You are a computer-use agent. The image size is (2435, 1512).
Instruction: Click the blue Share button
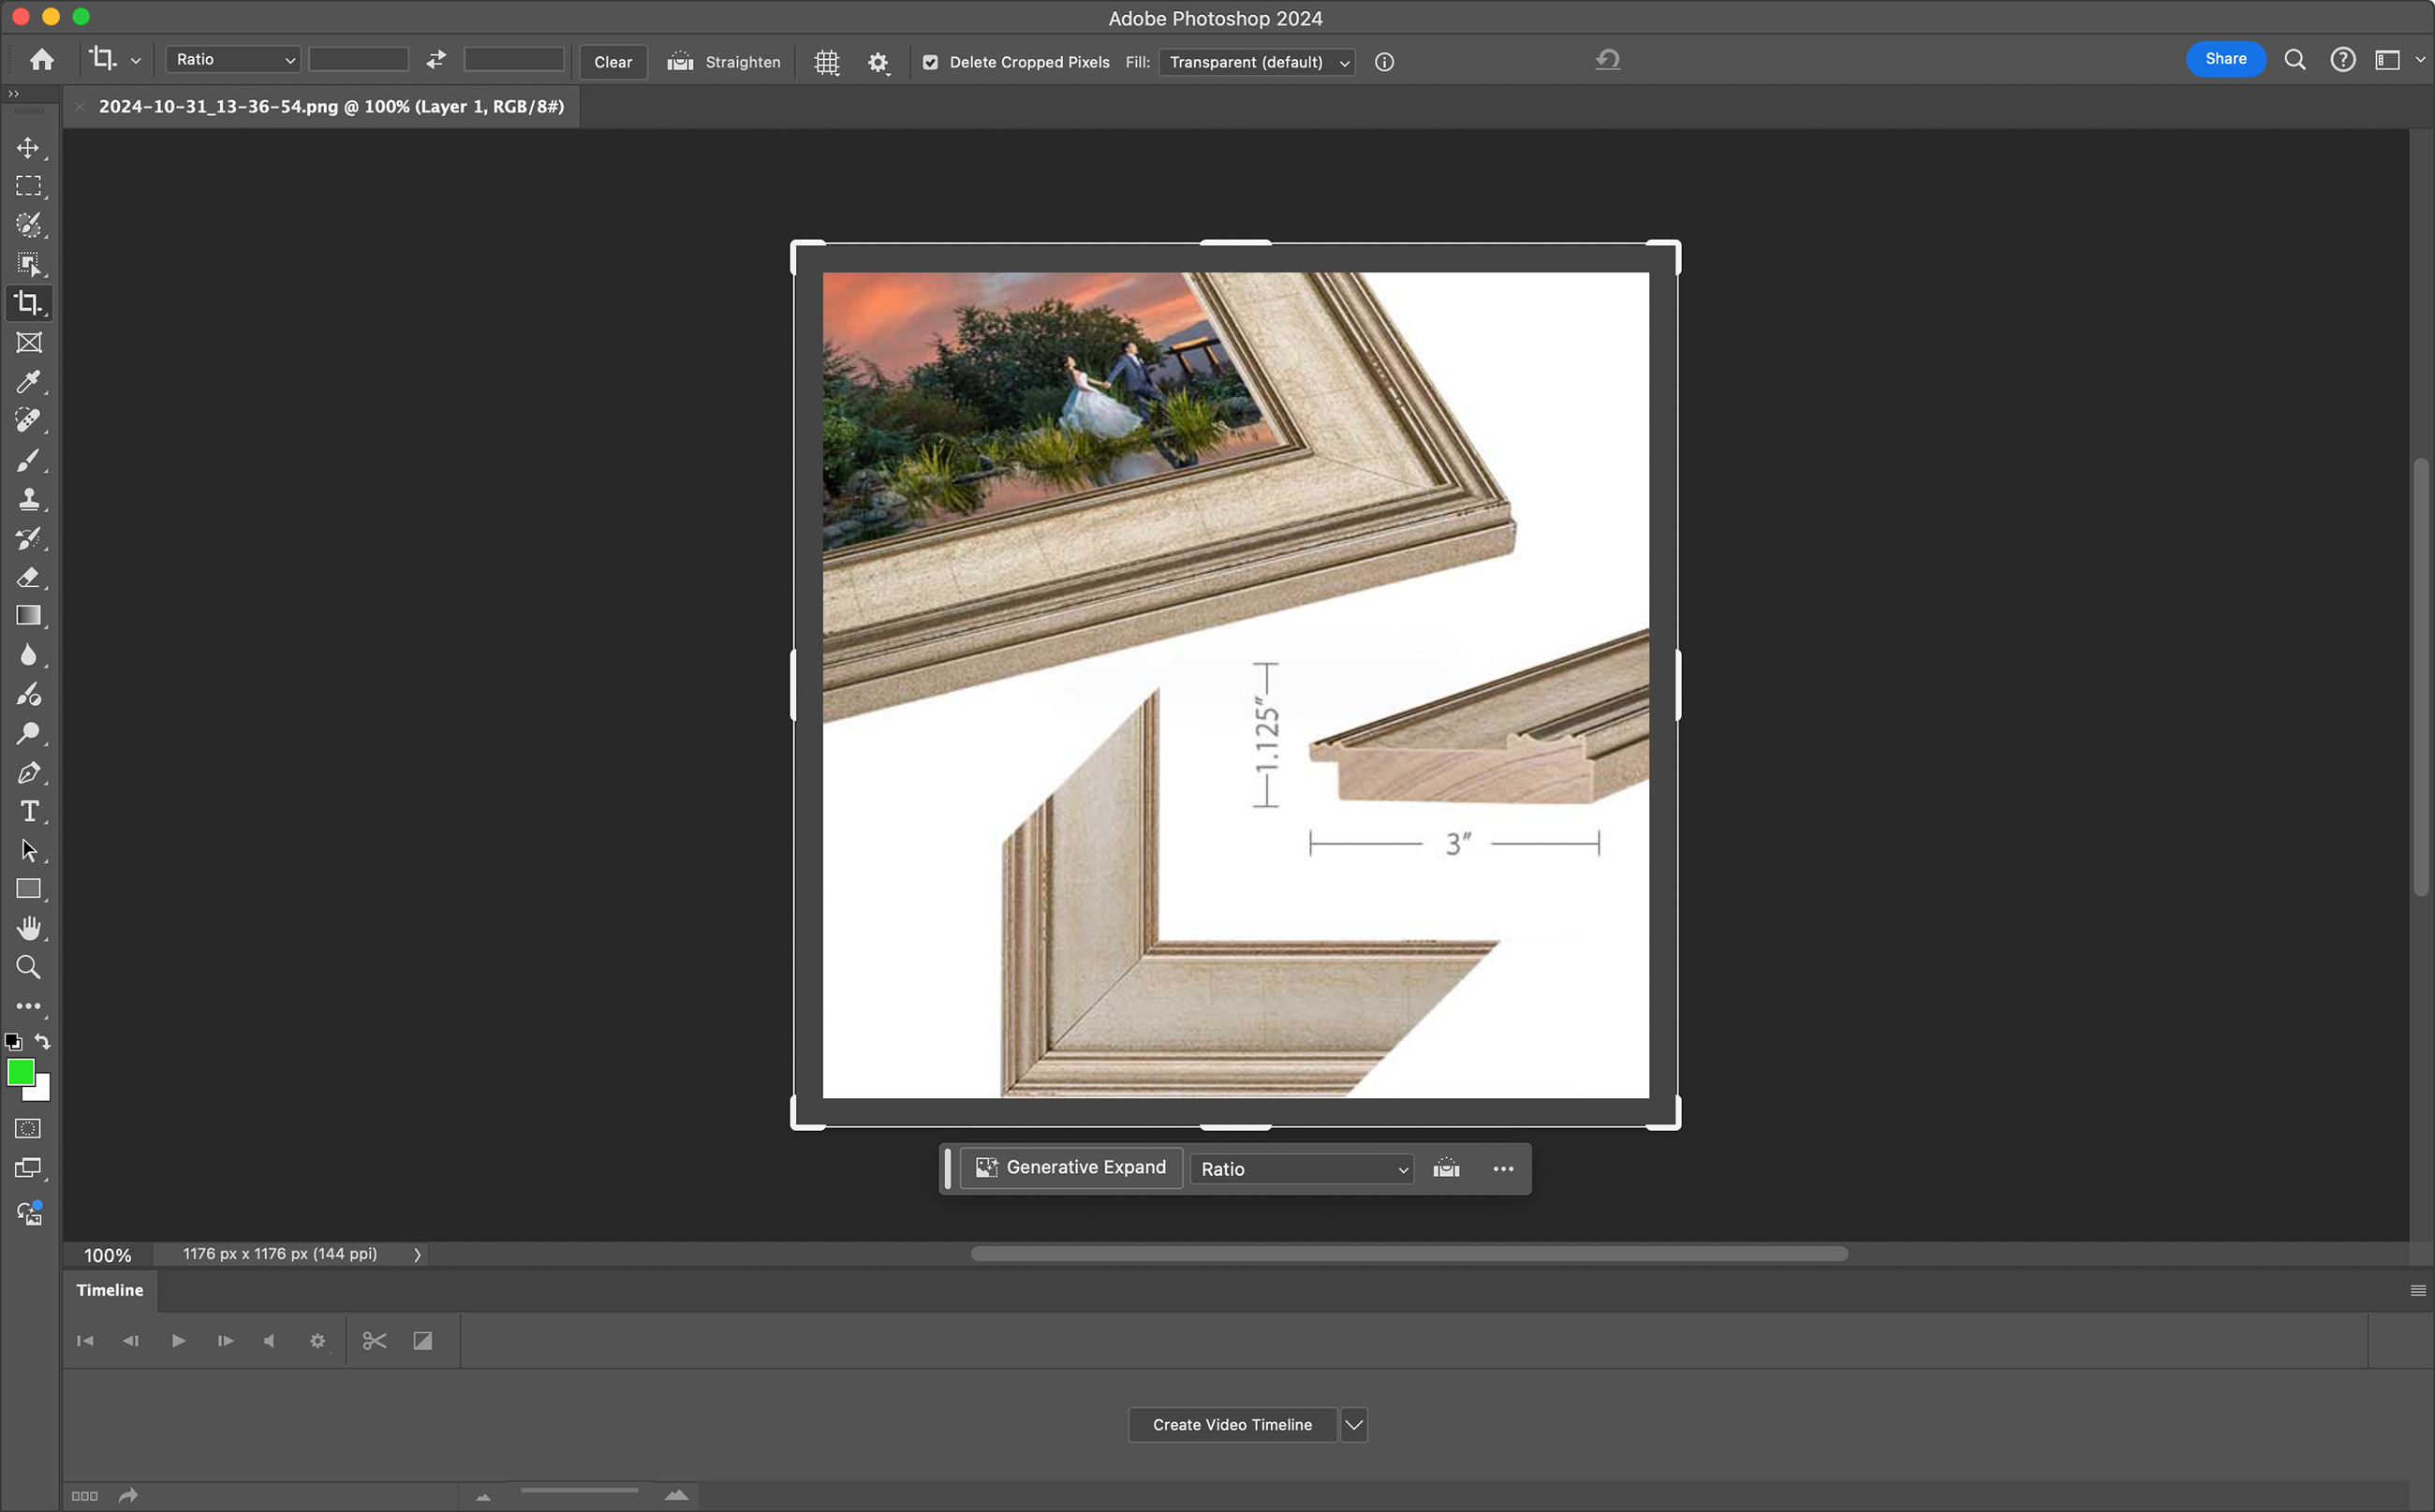tap(2225, 59)
